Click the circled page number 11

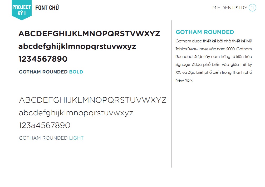click(x=252, y=8)
